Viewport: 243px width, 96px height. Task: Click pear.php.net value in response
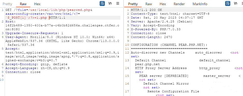148,64
